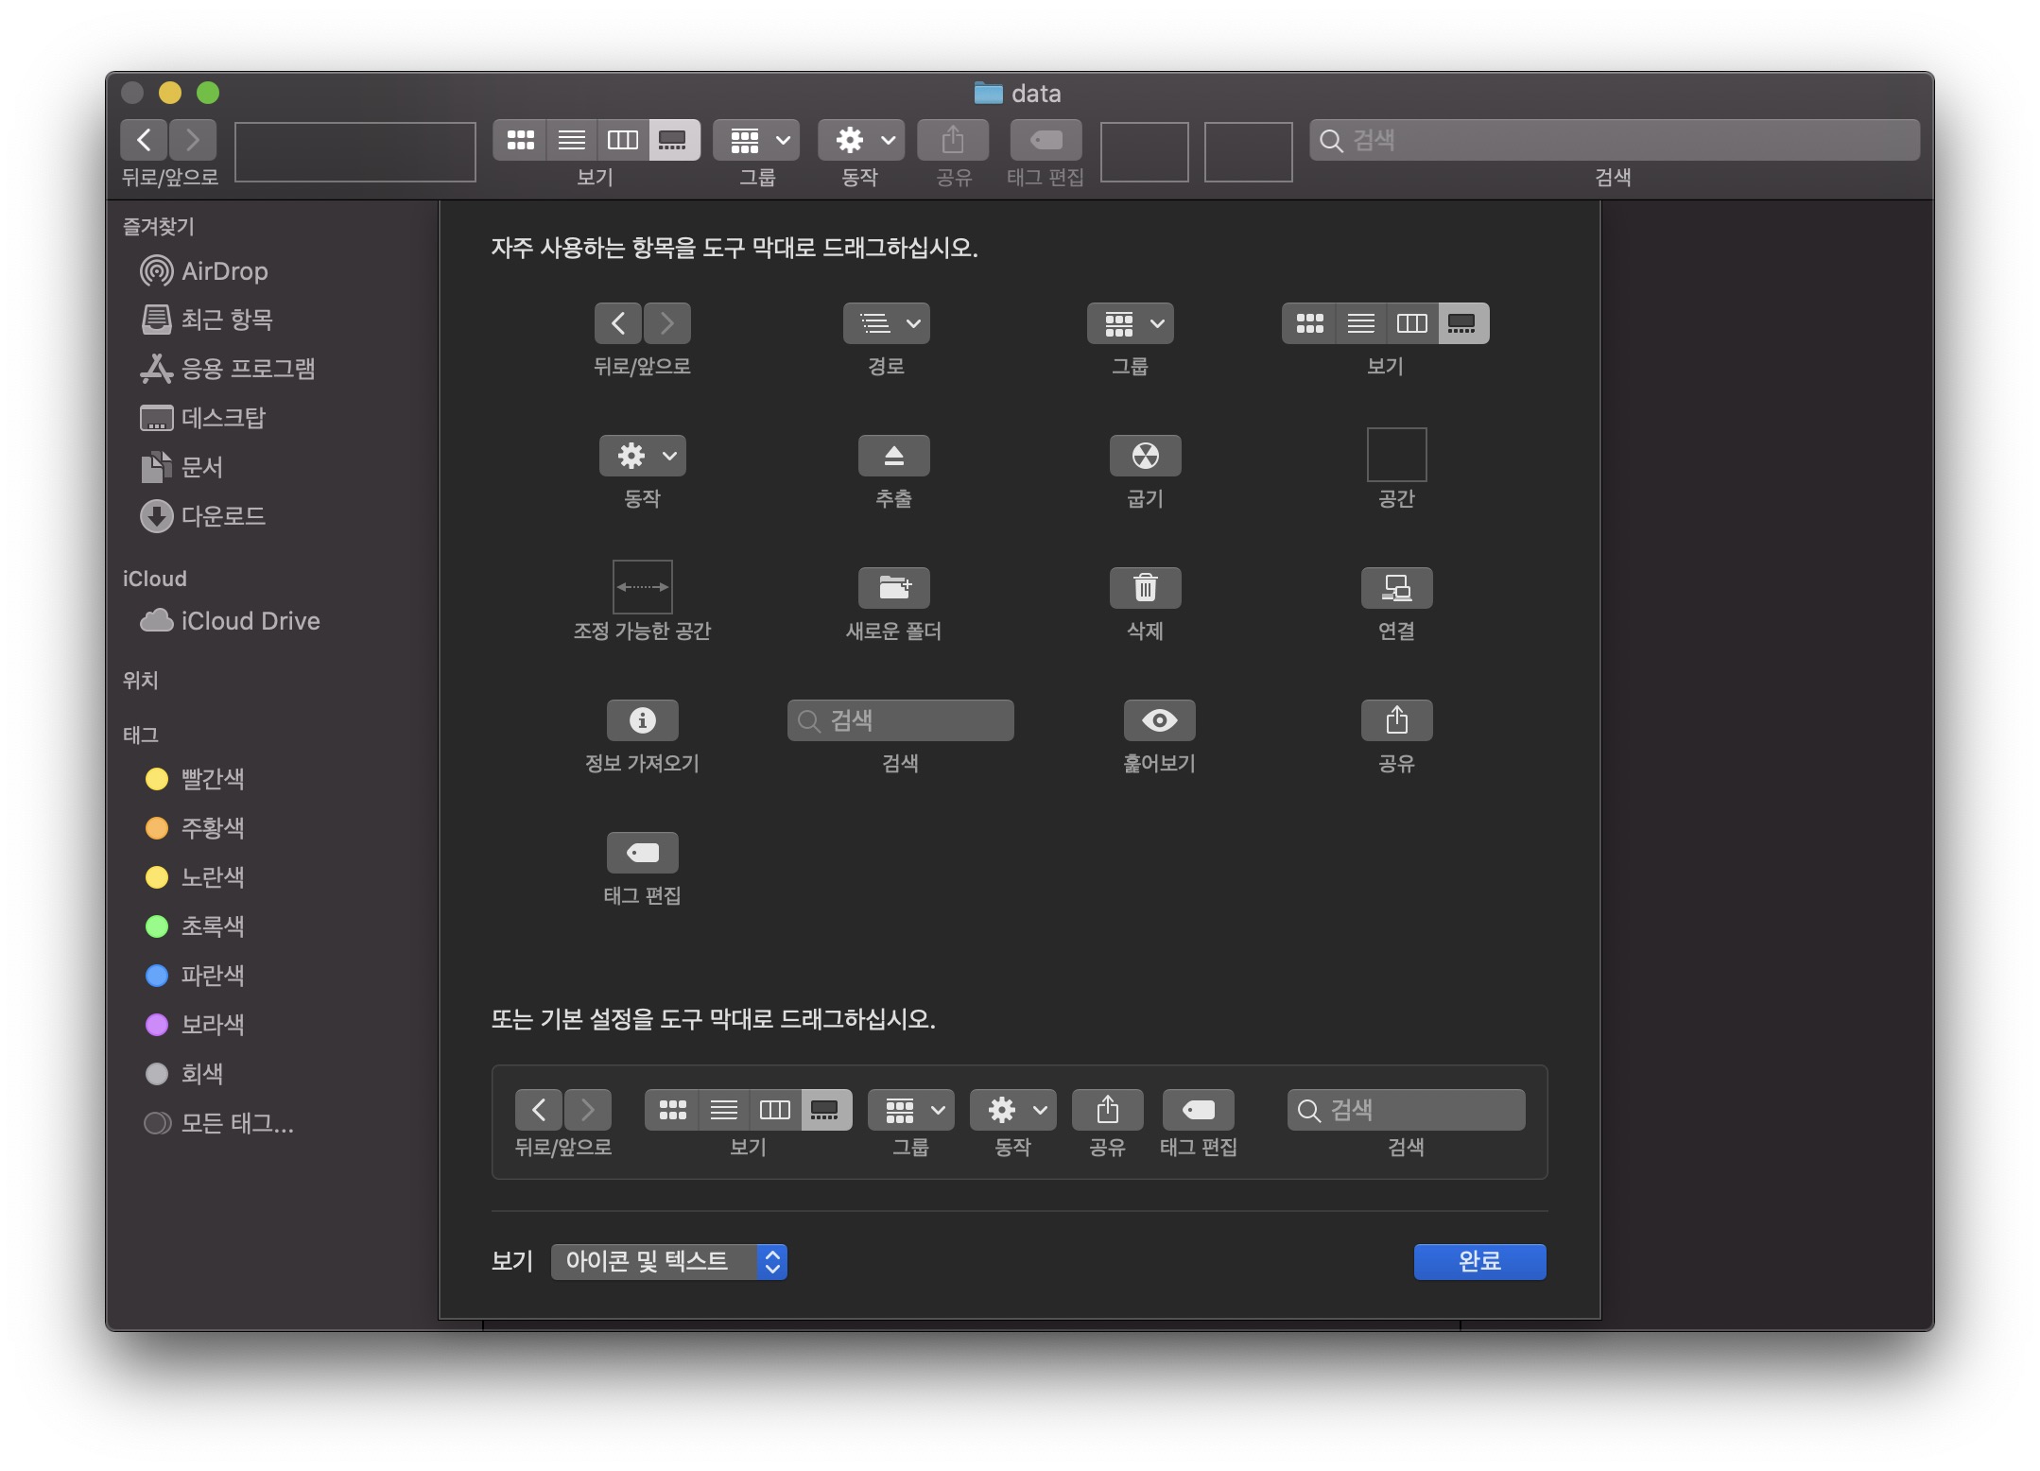Select iCloud Drive in sidebar
The height and width of the screenshot is (1471, 2040).
pyautogui.click(x=250, y=621)
